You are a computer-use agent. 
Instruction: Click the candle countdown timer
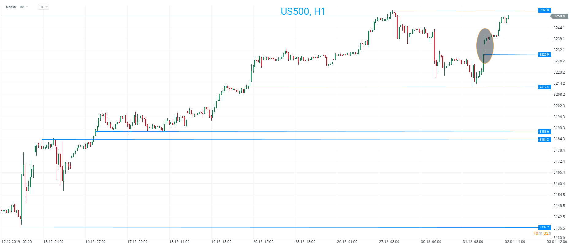click(542, 233)
